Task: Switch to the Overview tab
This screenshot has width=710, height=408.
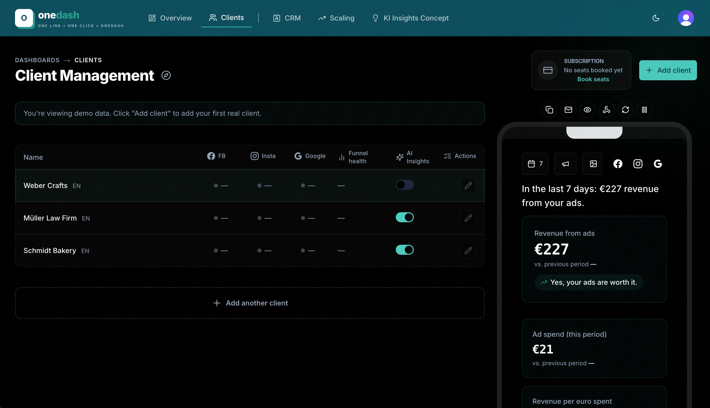Action: (x=170, y=18)
